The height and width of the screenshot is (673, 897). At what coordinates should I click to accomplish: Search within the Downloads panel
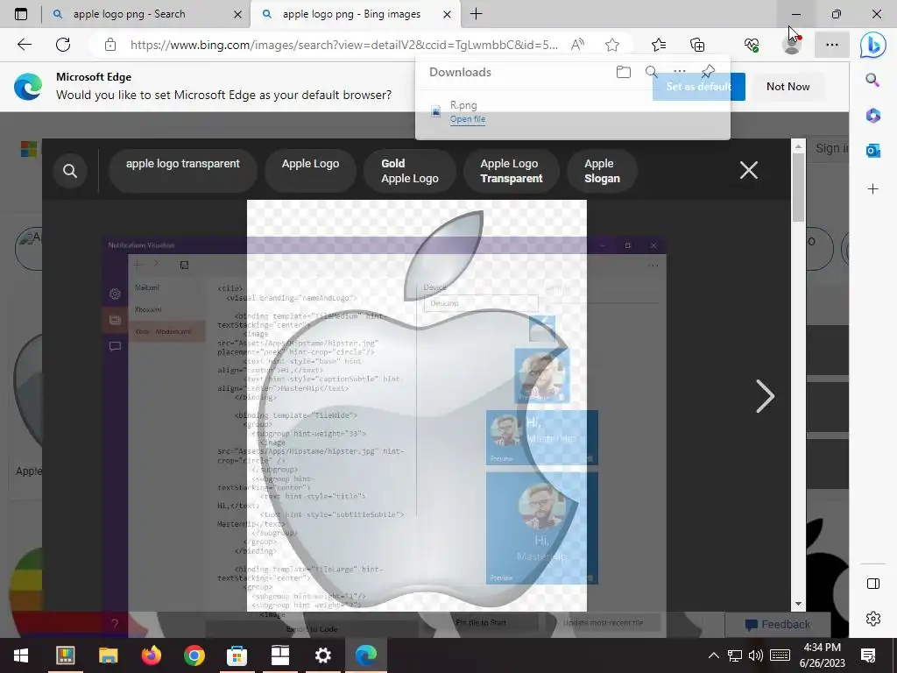click(651, 72)
